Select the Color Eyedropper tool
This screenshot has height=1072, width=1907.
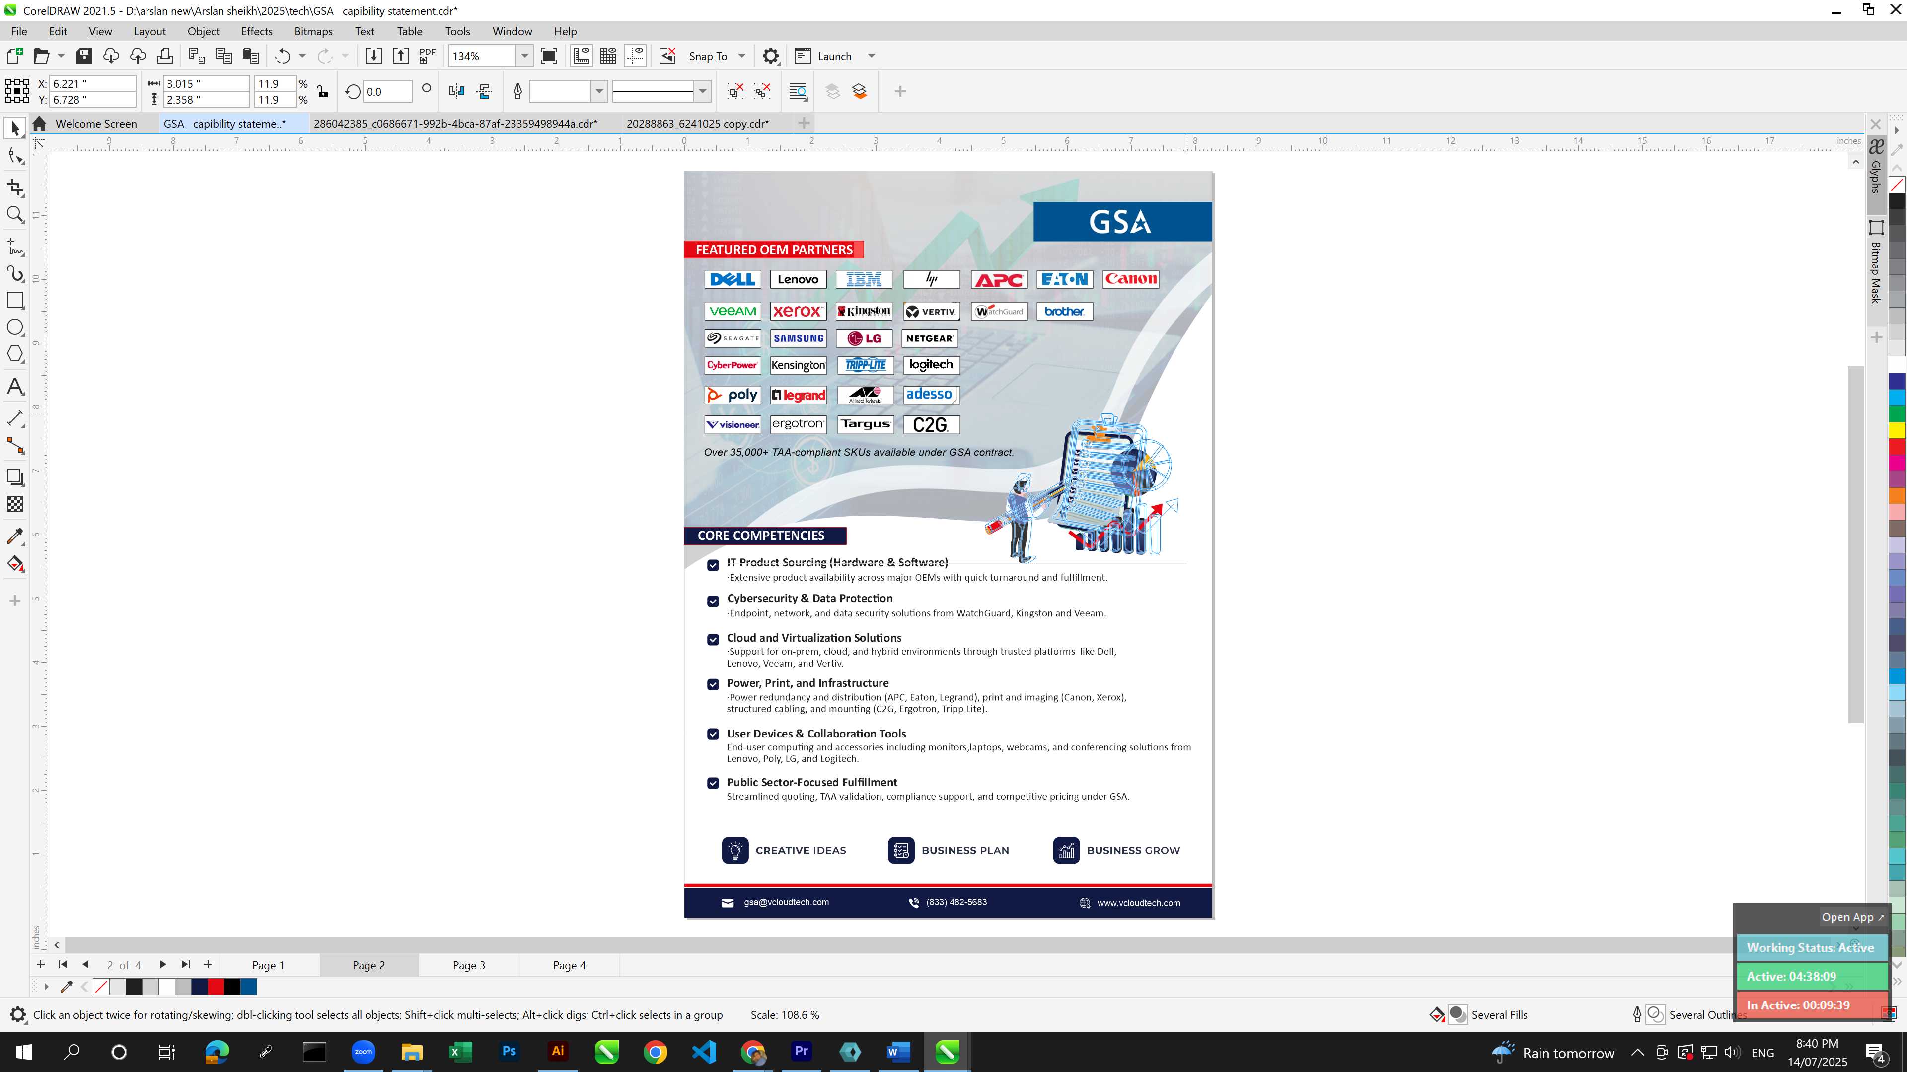tap(15, 536)
